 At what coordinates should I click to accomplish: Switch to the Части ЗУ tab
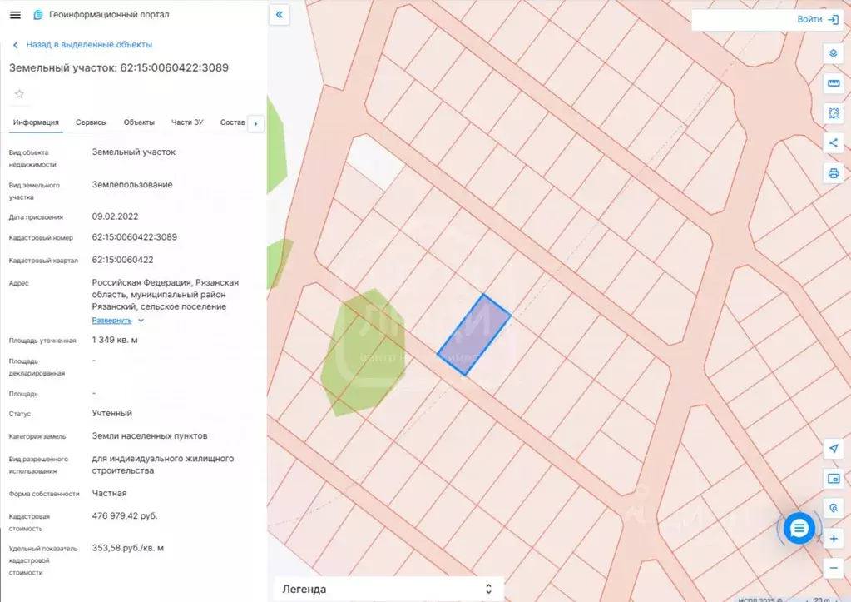pyautogui.click(x=187, y=122)
